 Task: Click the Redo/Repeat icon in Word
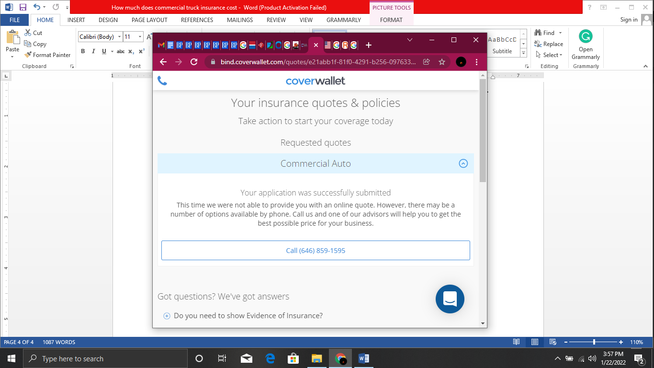[x=56, y=7]
